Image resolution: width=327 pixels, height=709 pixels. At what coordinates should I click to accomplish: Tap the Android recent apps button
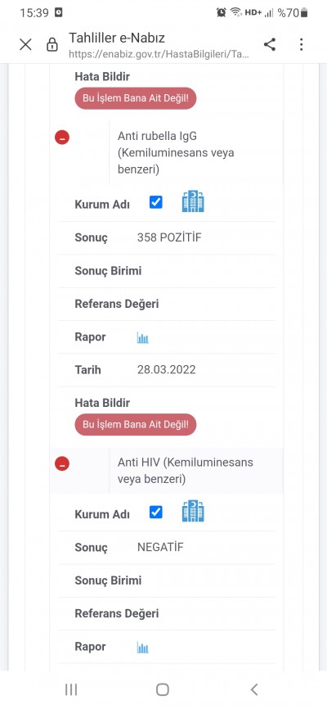[71, 689]
